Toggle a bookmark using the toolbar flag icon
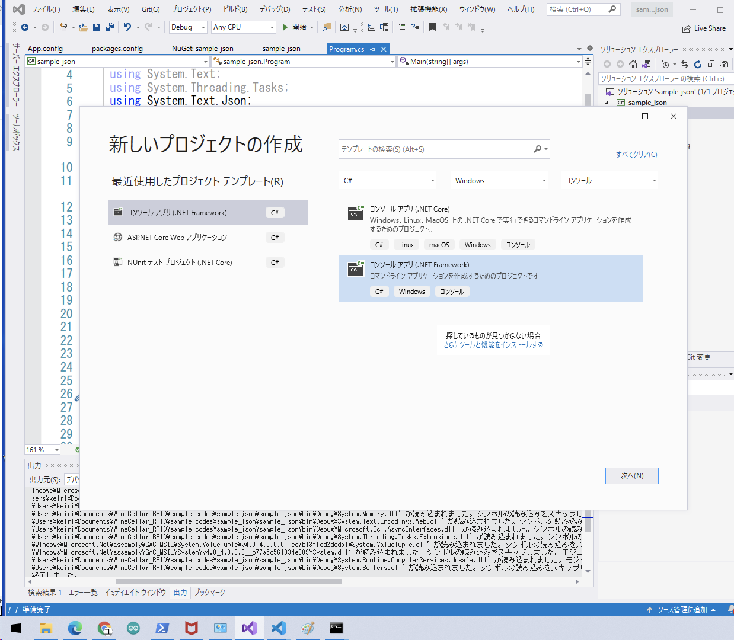The width and height of the screenshot is (734, 640). [x=433, y=27]
